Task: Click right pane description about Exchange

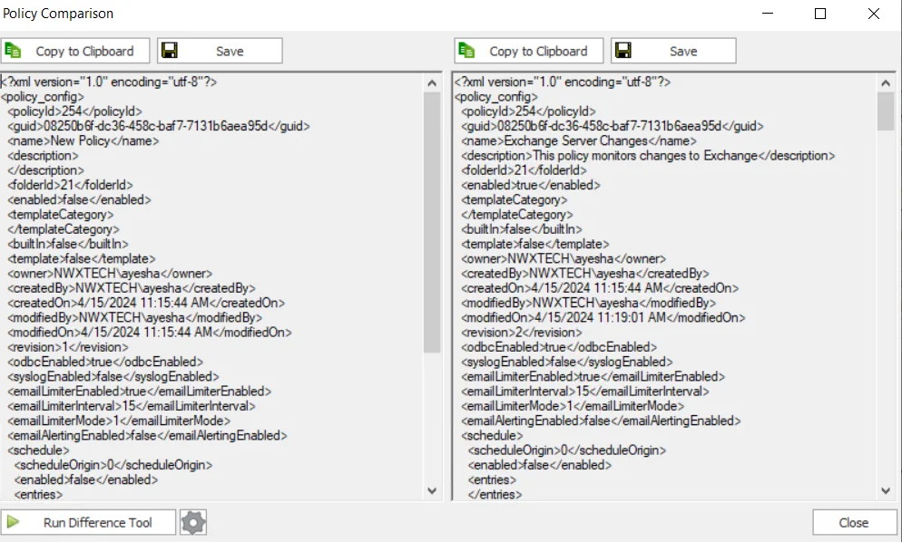Action: (648, 156)
